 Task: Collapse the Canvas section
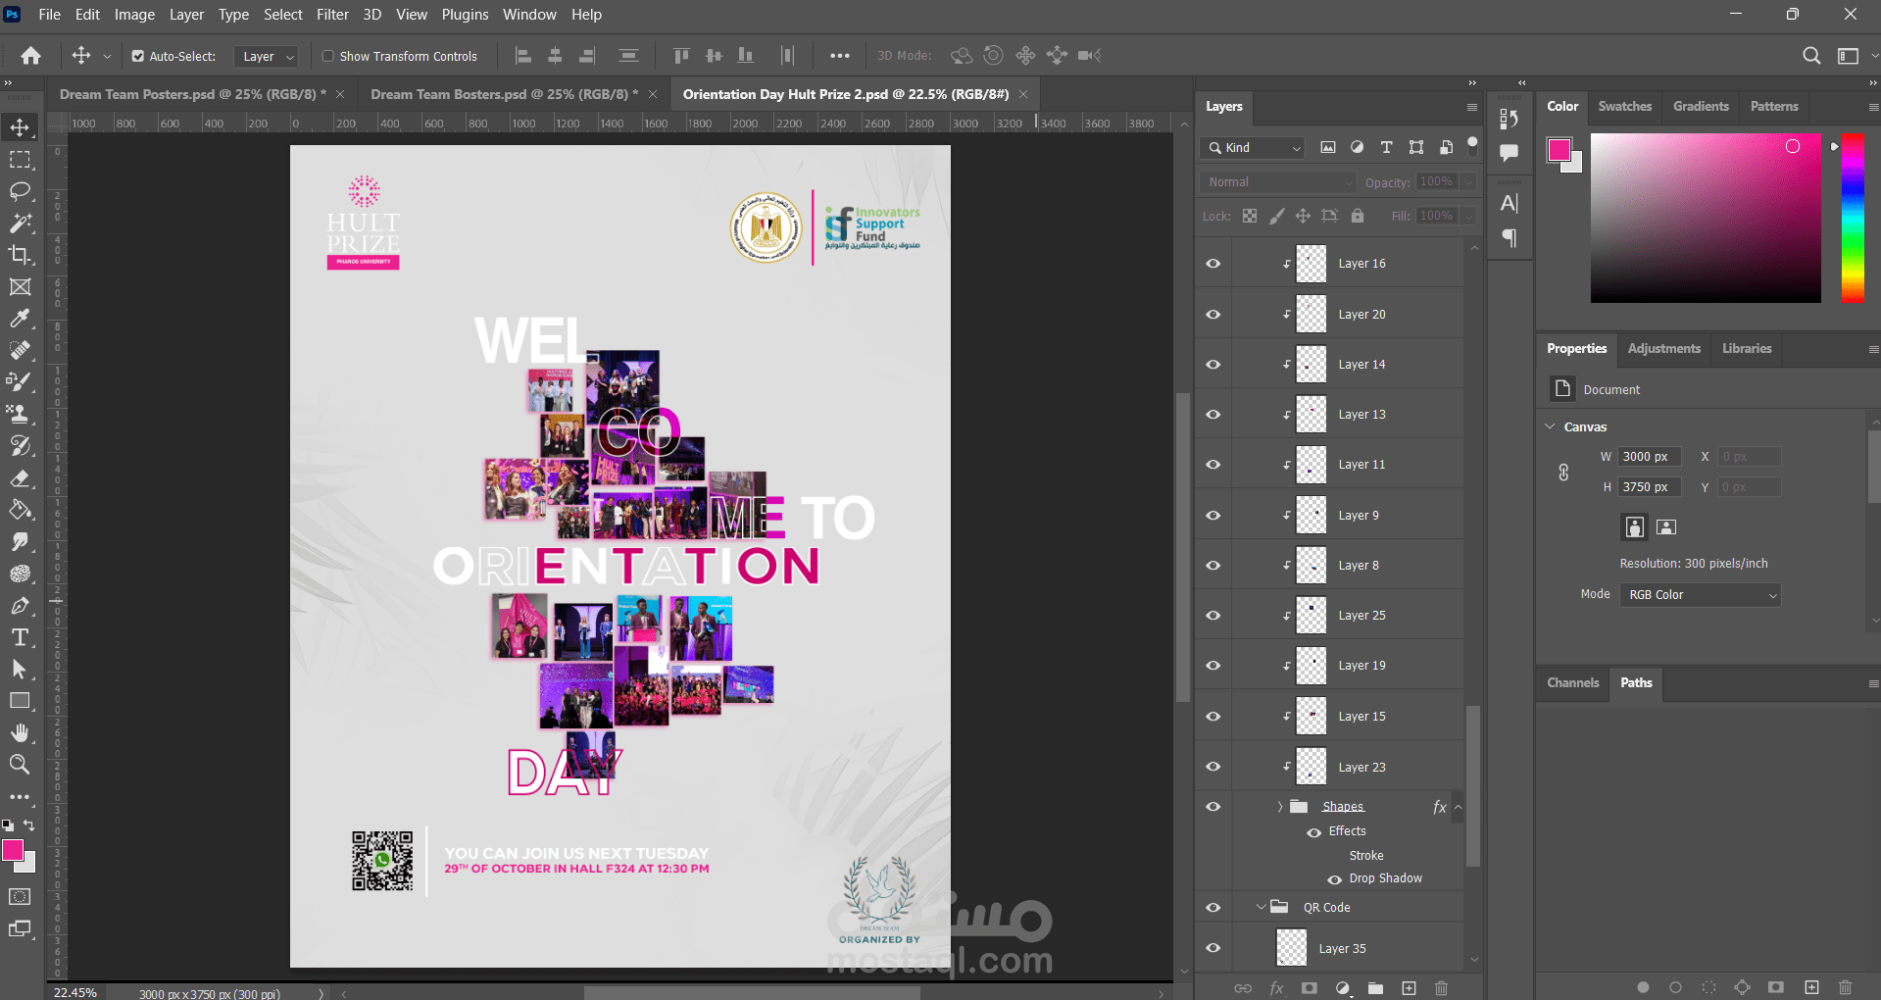[1550, 426]
